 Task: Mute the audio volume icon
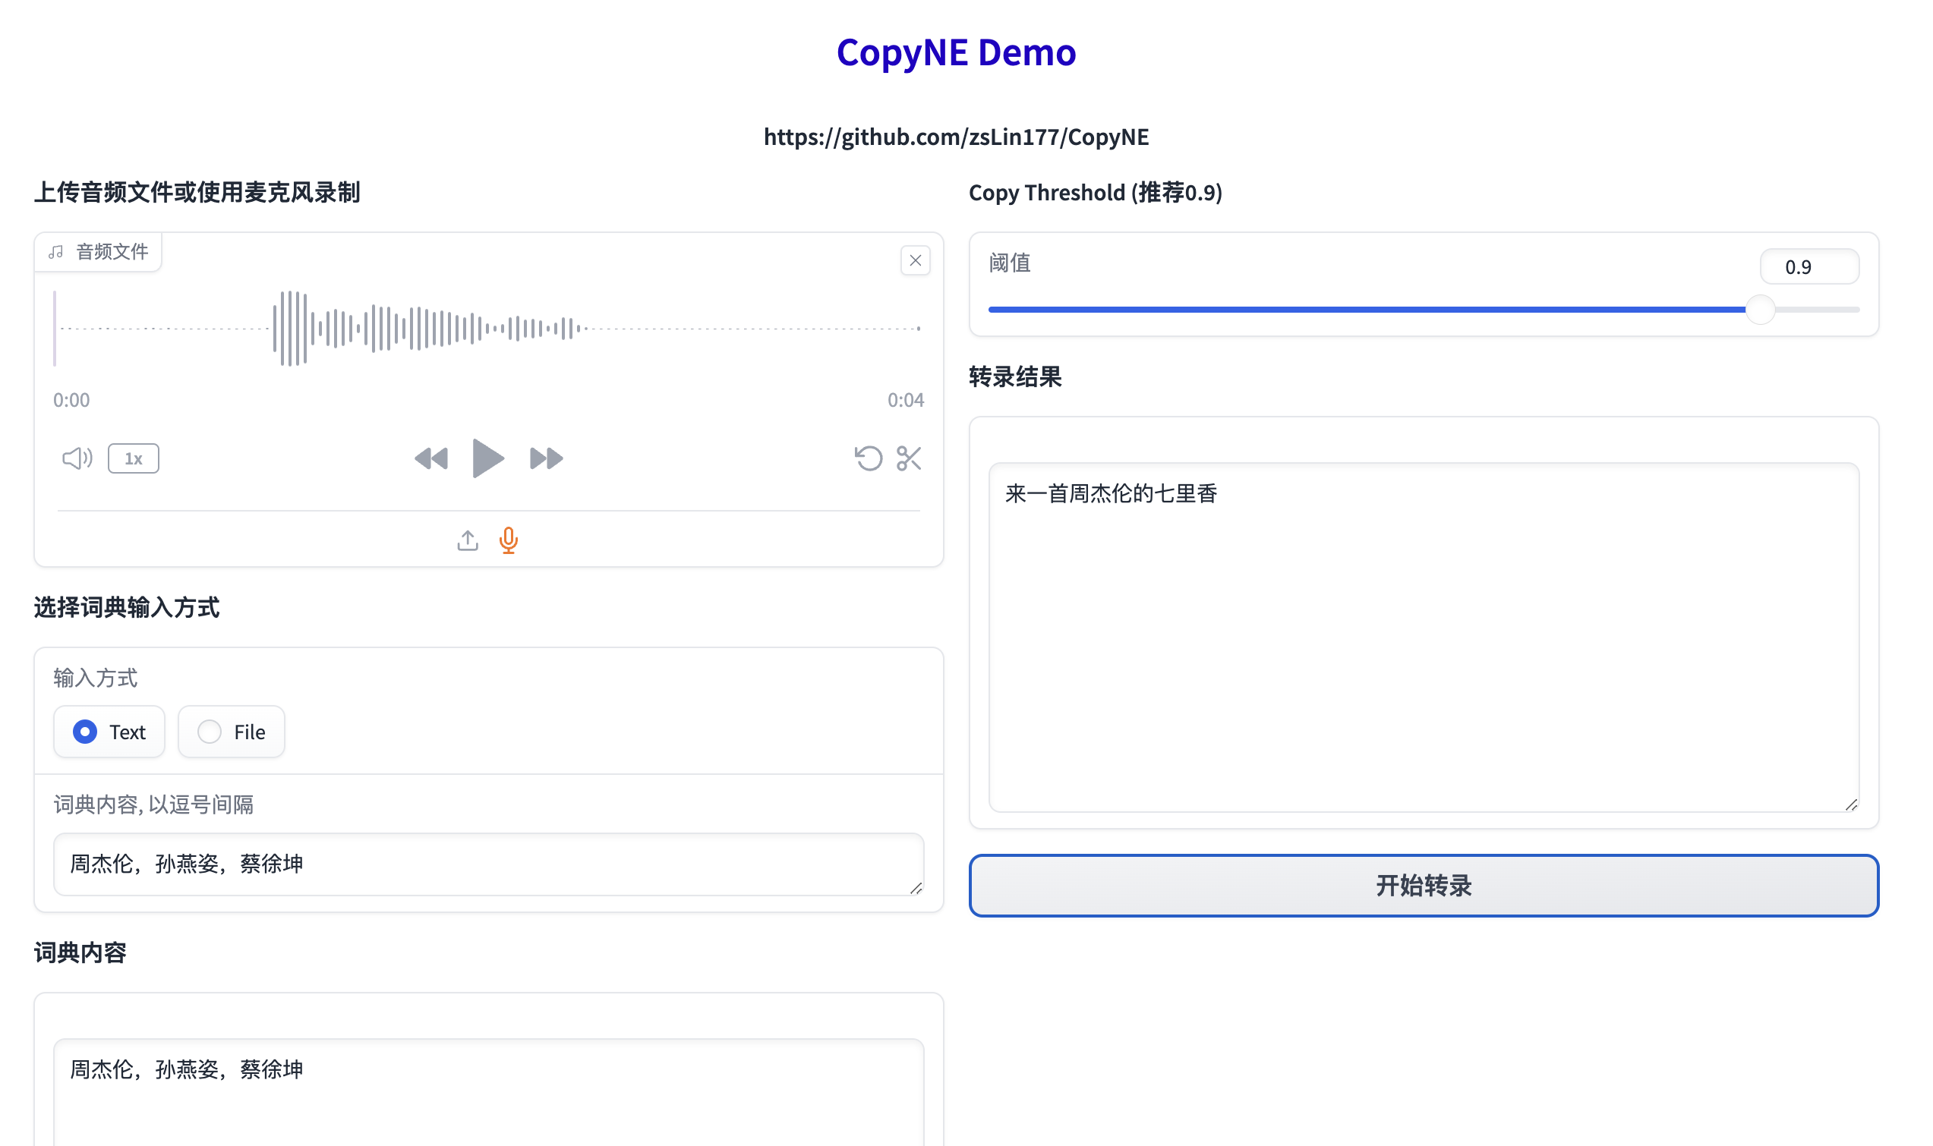tap(77, 458)
